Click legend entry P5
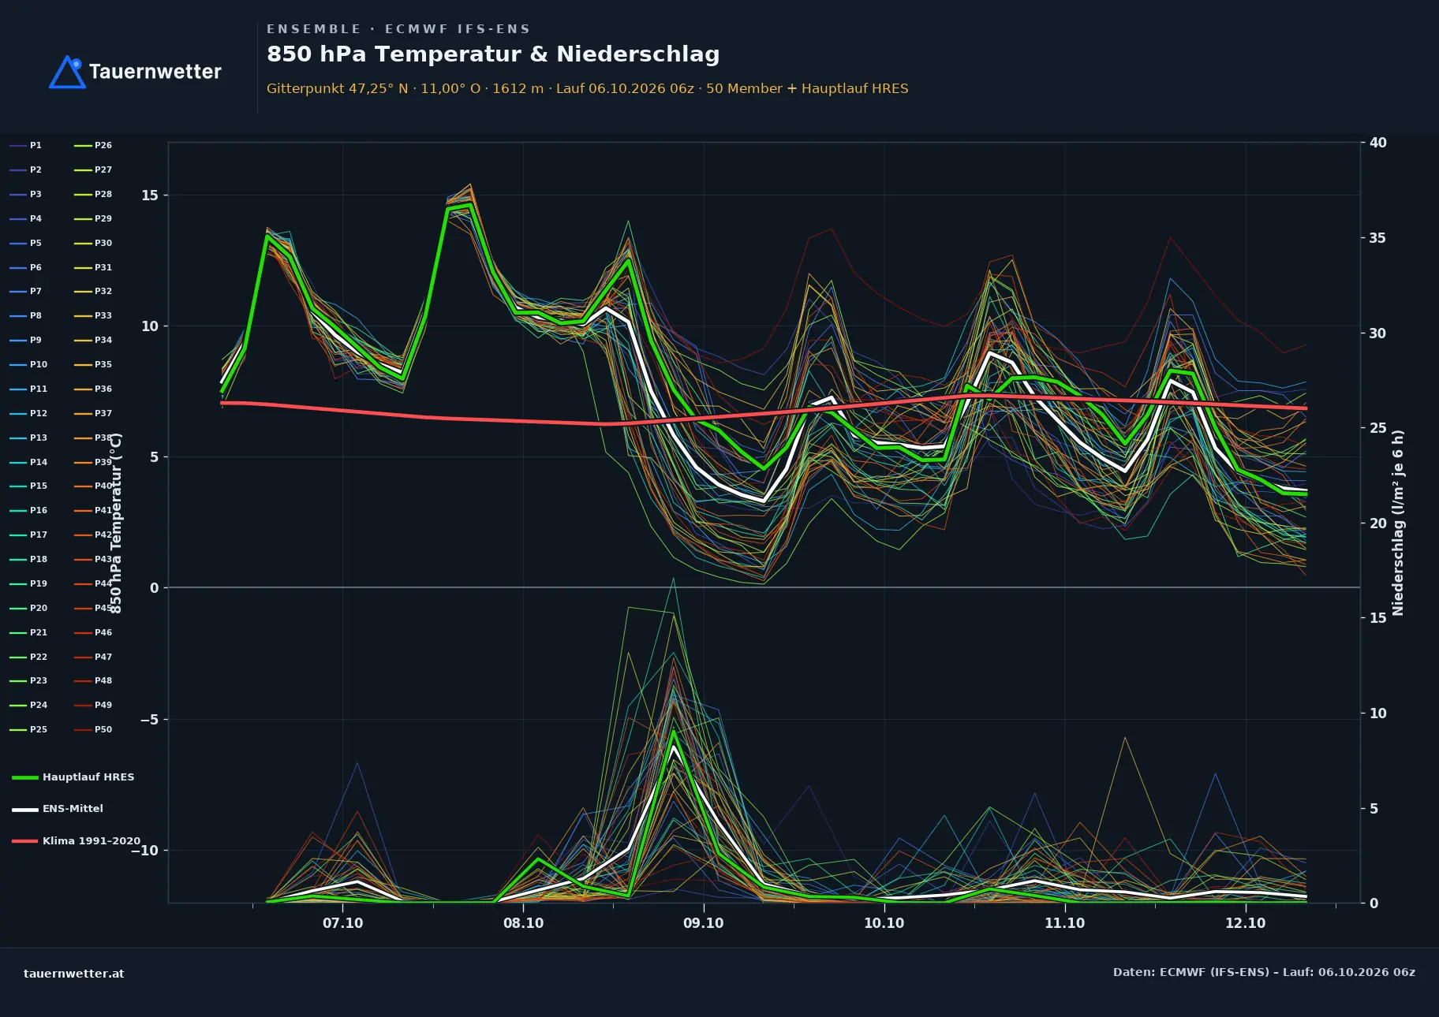 click(25, 244)
